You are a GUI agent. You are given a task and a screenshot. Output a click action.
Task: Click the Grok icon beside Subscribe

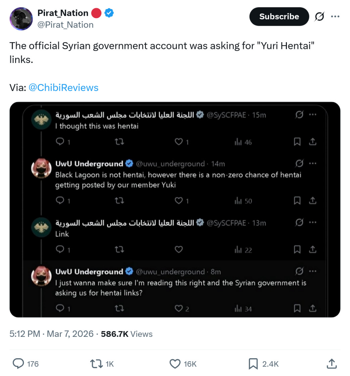coord(319,16)
